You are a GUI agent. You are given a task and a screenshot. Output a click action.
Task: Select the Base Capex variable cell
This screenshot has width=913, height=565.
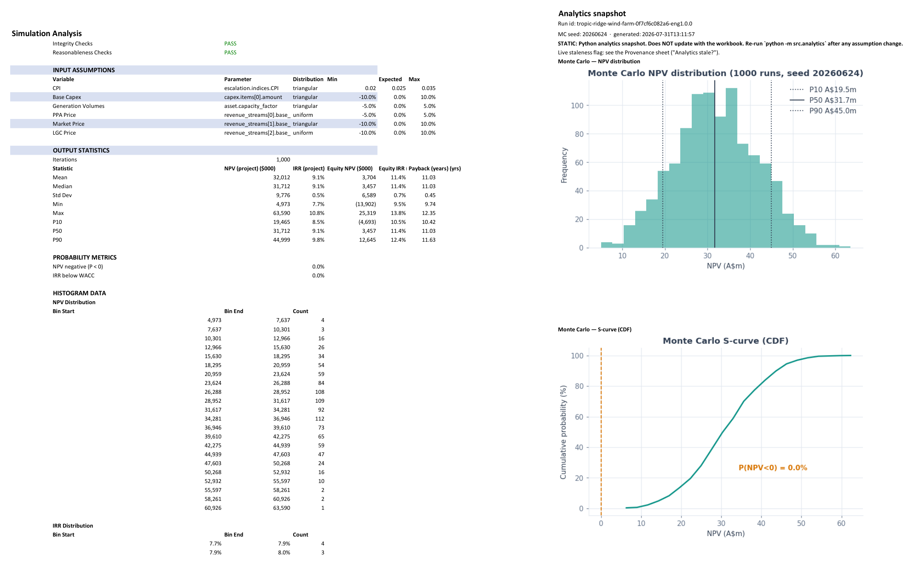pyautogui.click(x=67, y=97)
